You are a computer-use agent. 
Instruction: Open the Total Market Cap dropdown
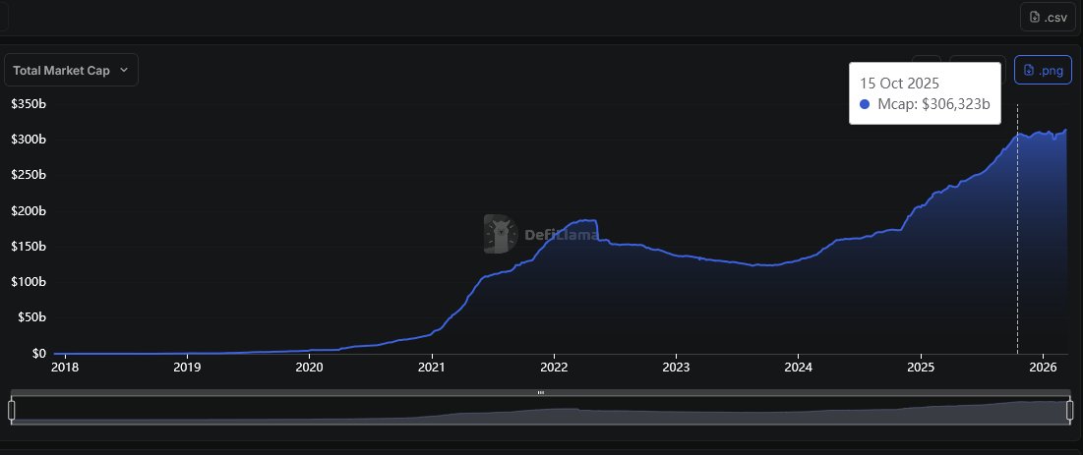[x=71, y=71]
